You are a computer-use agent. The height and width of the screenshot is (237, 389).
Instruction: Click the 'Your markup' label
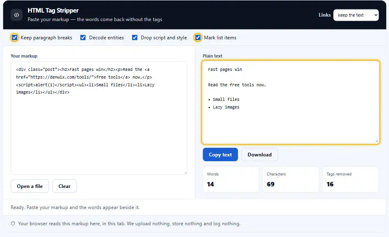pos(24,56)
